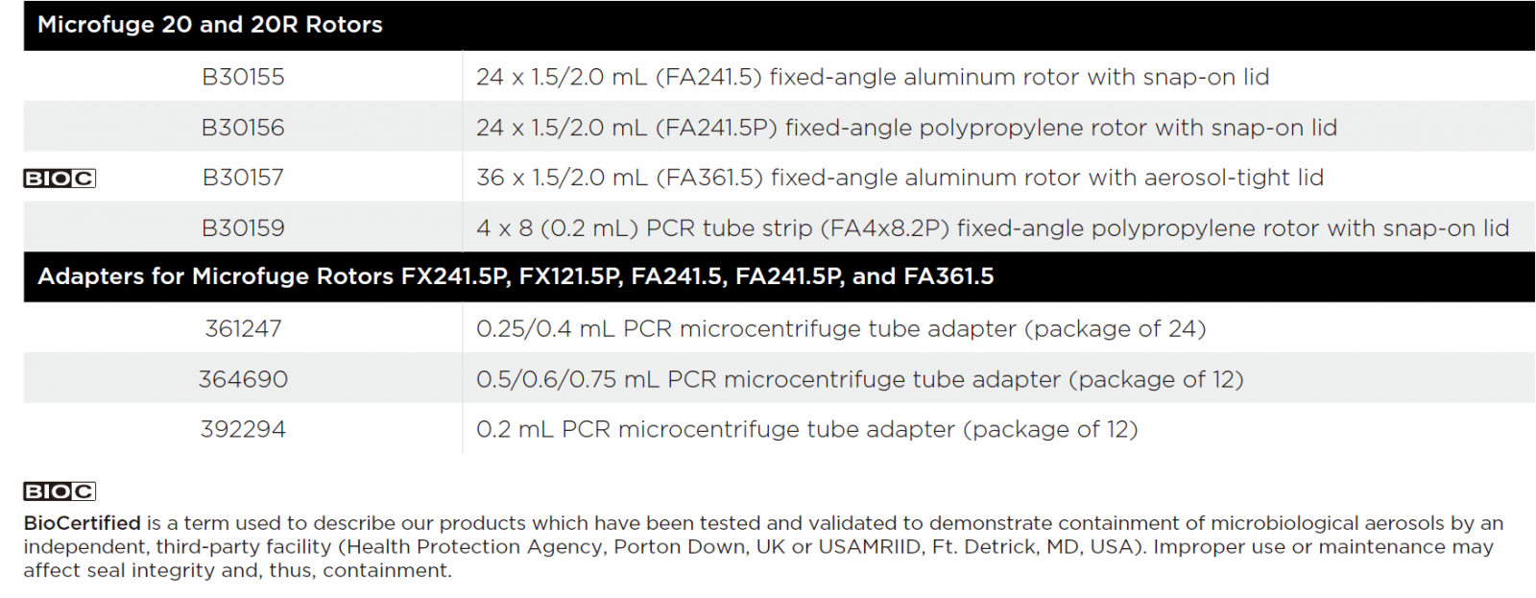Select the FA241.5 aluminum rotor snap-on lid description
The image size is (1536, 598).
coord(873,77)
